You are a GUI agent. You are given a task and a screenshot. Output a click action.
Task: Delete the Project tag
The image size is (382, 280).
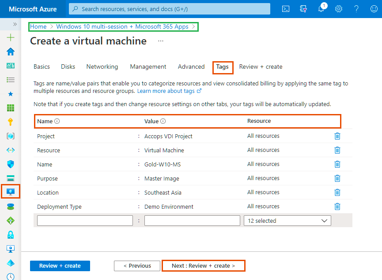pos(337,136)
